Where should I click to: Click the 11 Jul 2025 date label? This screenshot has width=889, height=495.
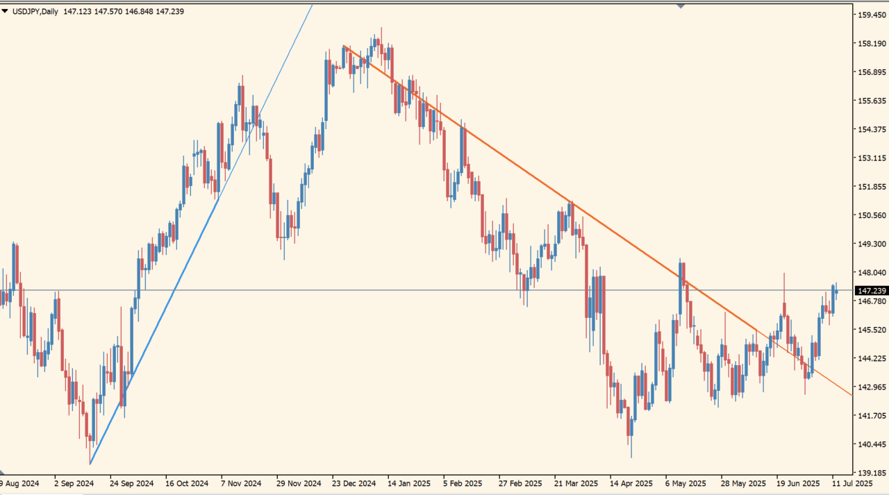pyautogui.click(x=852, y=483)
